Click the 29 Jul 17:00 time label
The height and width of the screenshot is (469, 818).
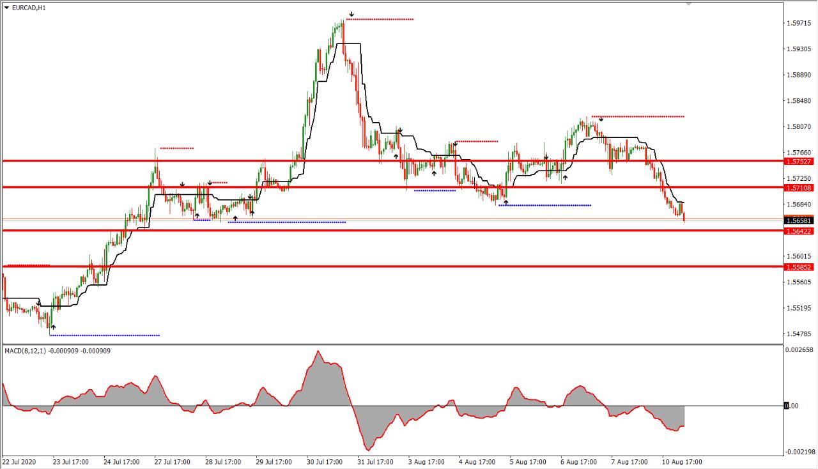pyautogui.click(x=274, y=461)
